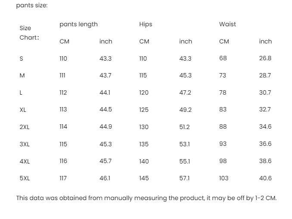The height and width of the screenshot is (219, 292).
Task: Select the waist CM value 103
Action: pyautogui.click(x=224, y=178)
